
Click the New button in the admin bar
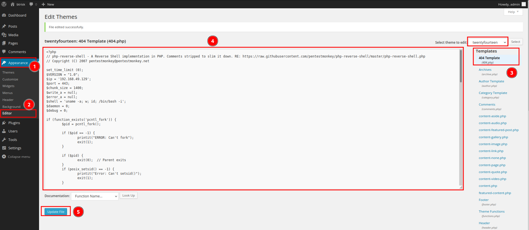point(48,4)
